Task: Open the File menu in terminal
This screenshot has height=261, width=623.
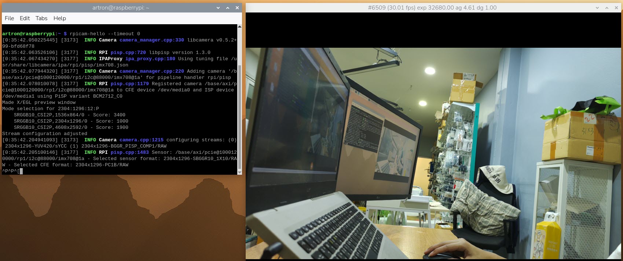Action: point(10,18)
